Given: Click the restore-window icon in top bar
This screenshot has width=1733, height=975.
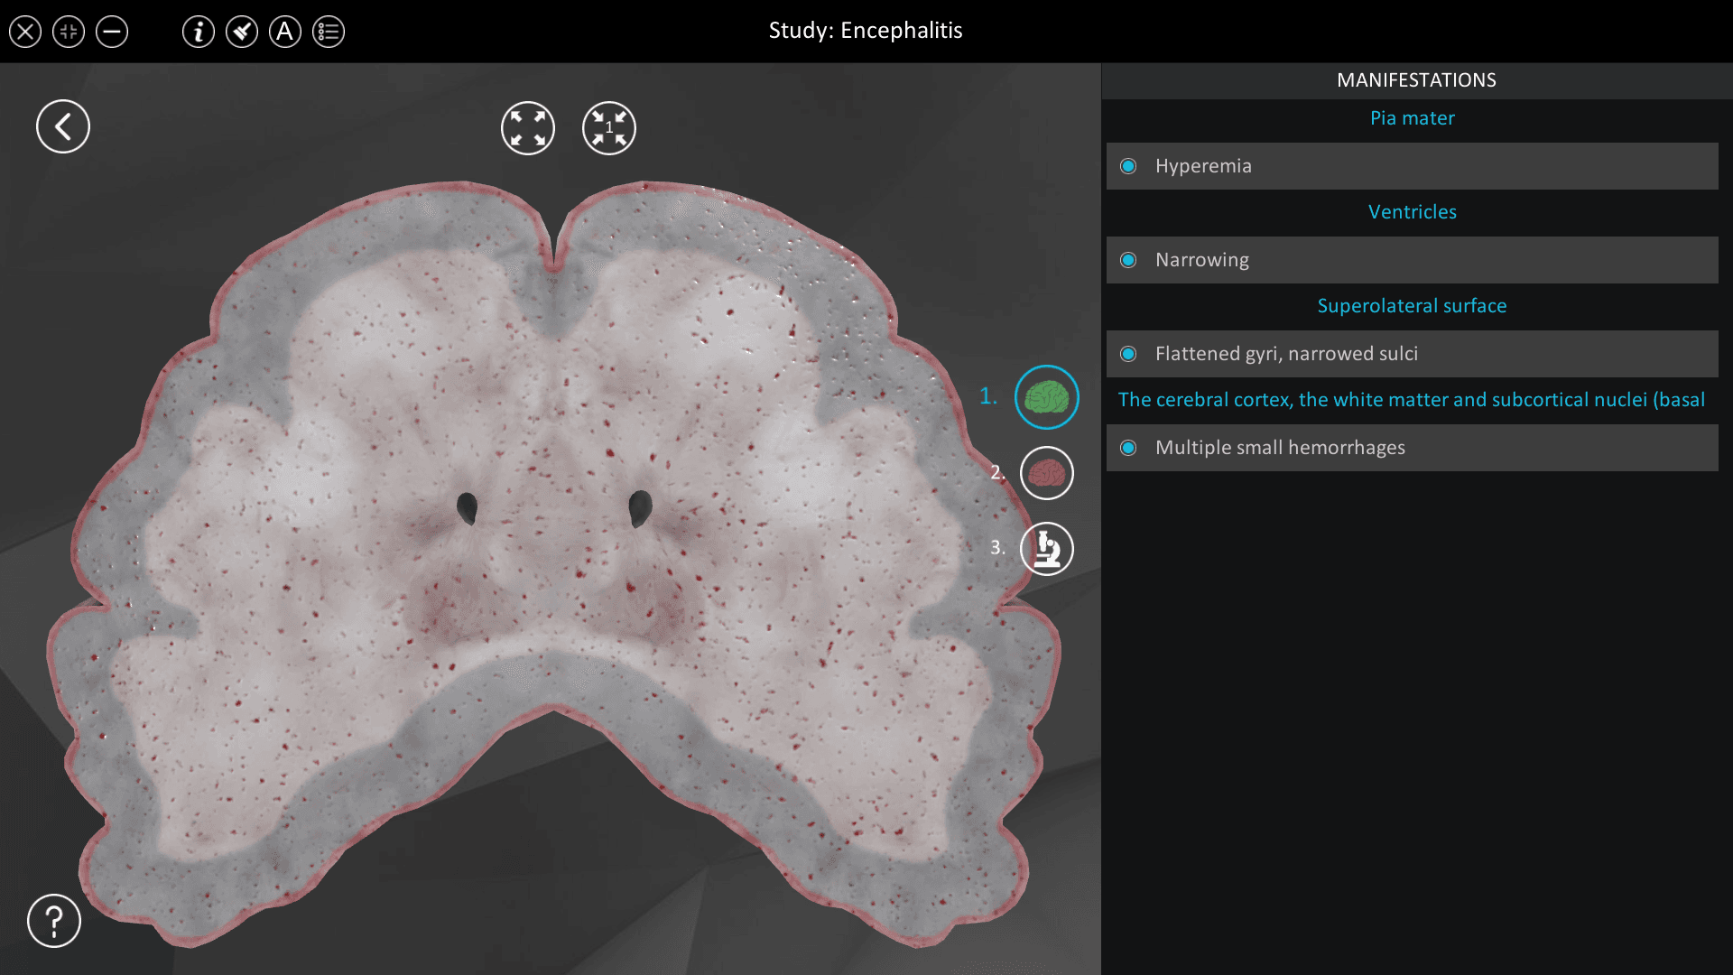Looking at the screenshot, I should pyautogui.click(x=69, y=32).
